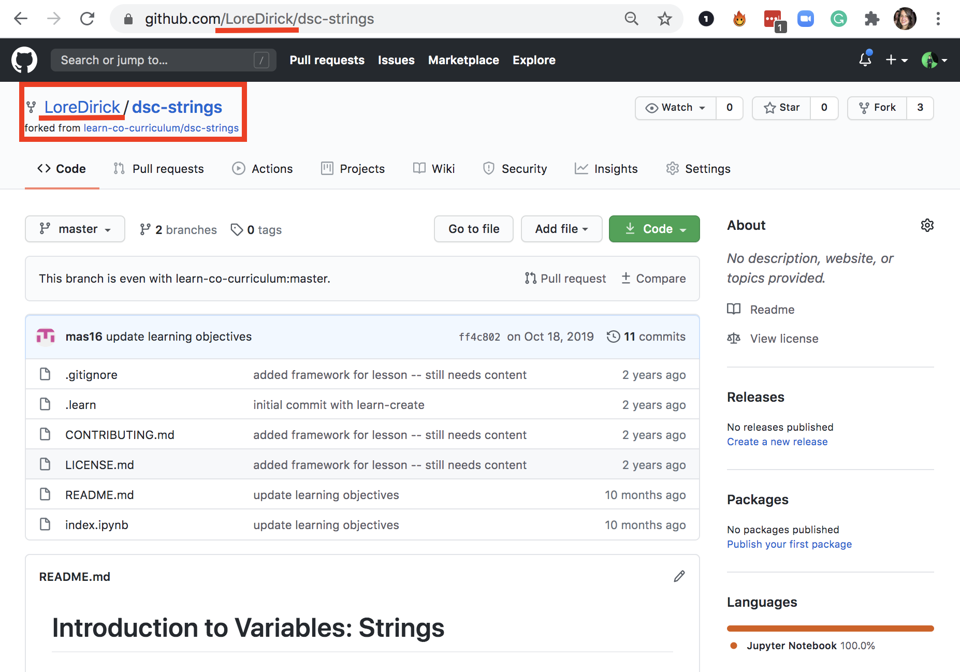Open the browser extensions puzzle icon
This screenshot has height=672, width=960.
(872, 19)
